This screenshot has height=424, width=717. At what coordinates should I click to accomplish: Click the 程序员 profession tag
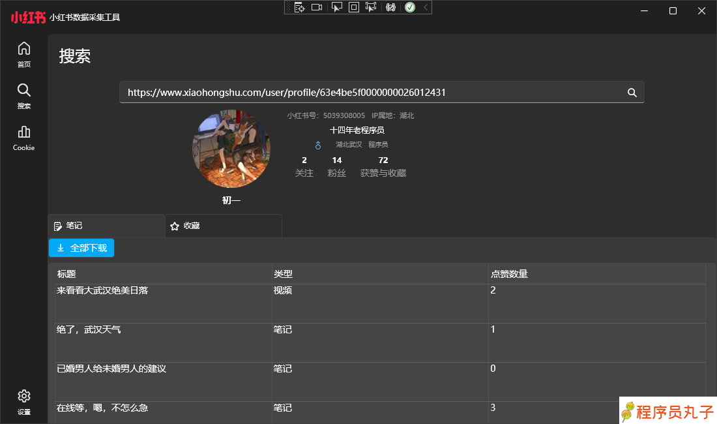coord(378,145)
